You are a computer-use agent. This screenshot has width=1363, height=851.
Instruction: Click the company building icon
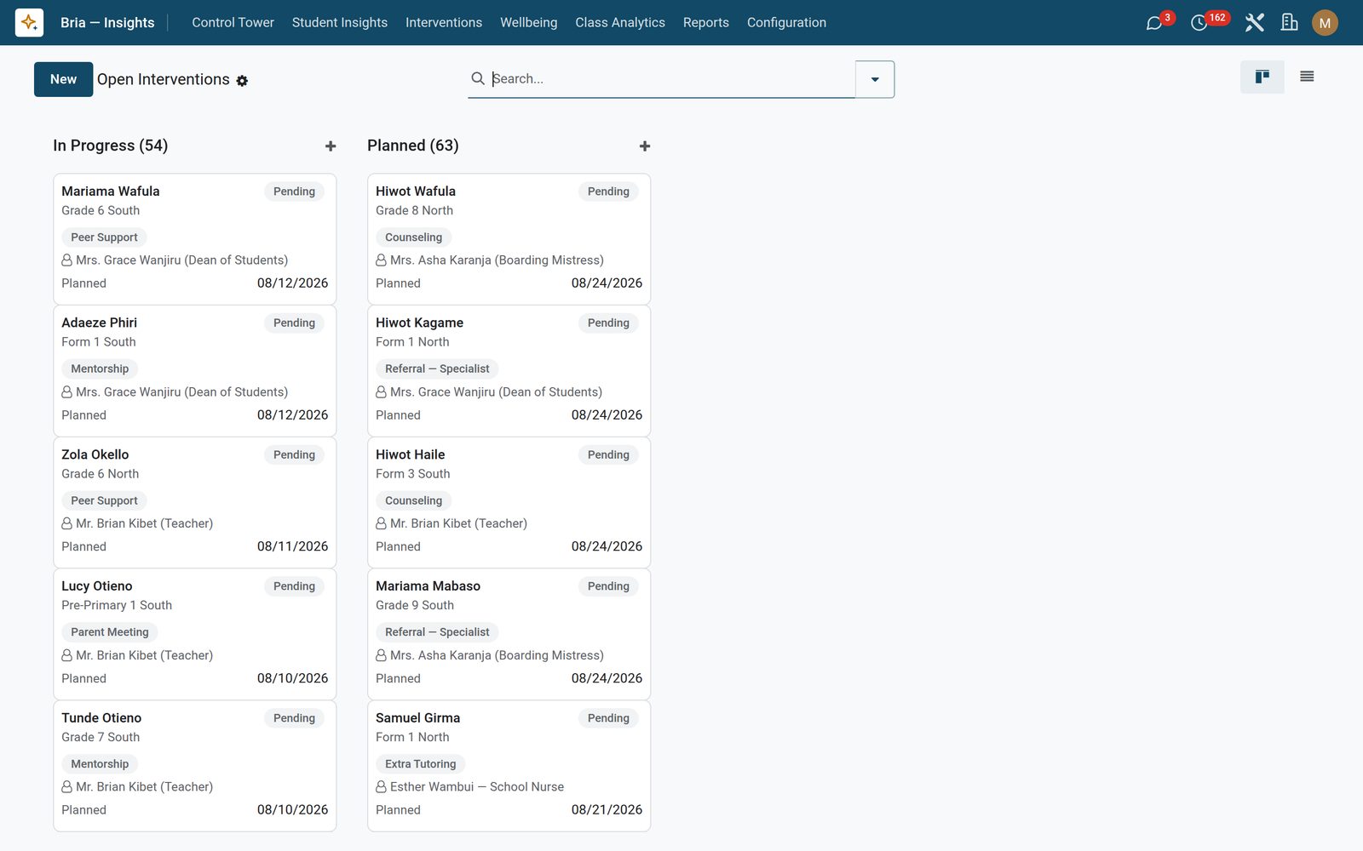point(1290,23)
